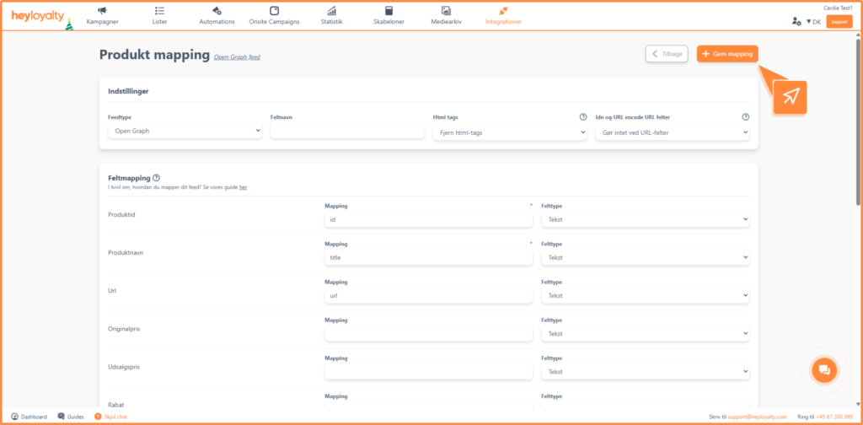The image size is (863, 425).
Task: Go back with the Tilbage button
Action: click(667, 54)
